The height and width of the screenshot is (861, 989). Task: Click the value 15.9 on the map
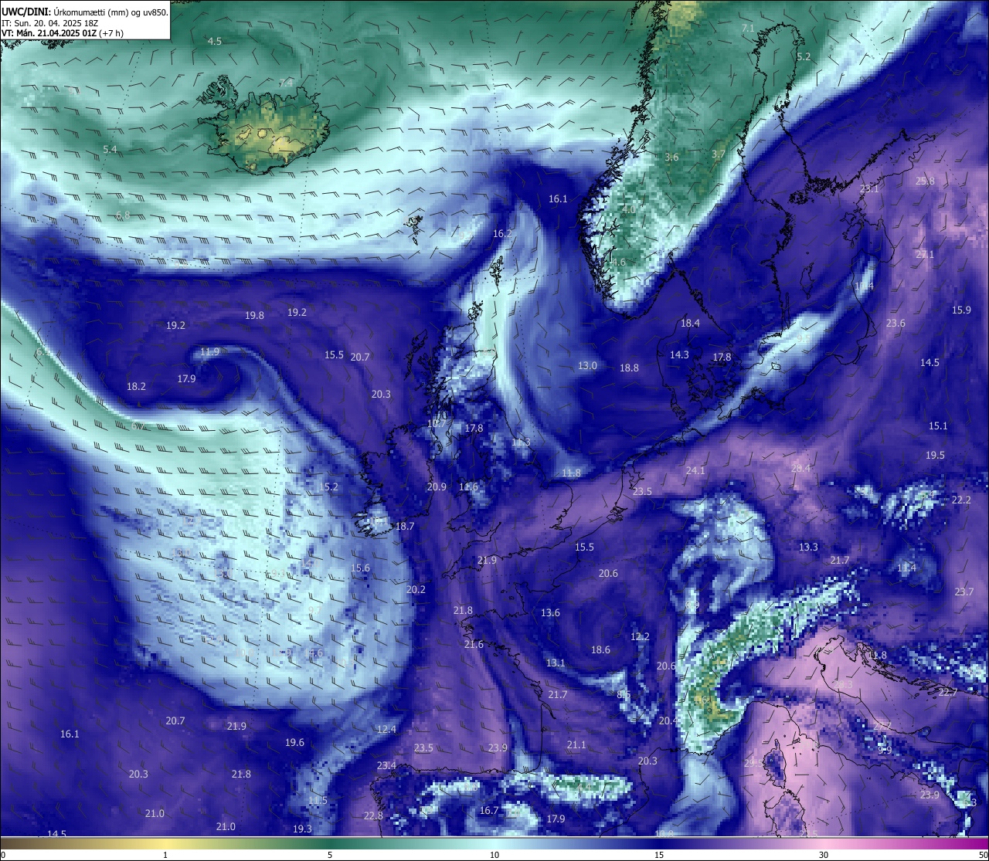pos(961,310)
